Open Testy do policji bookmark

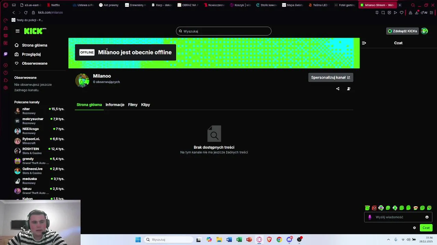[x=27, y=20]
